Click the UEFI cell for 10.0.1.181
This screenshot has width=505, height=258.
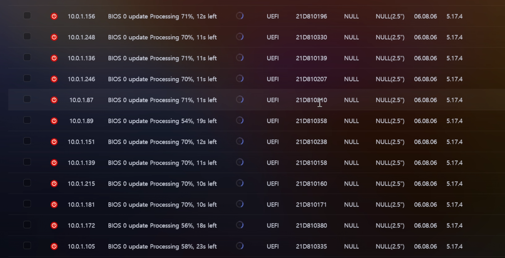click(x=273, y=205)
